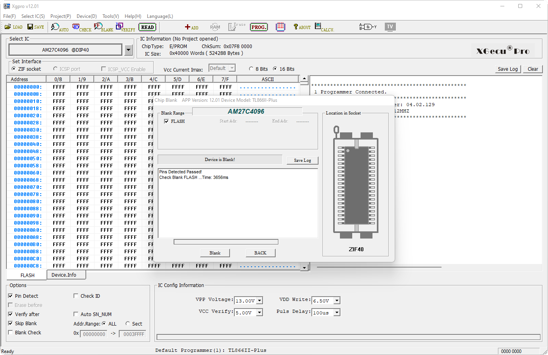This screenshot has height=355, width=548.
Task: Open the Help(H) menu
Action: click(133, 16)
